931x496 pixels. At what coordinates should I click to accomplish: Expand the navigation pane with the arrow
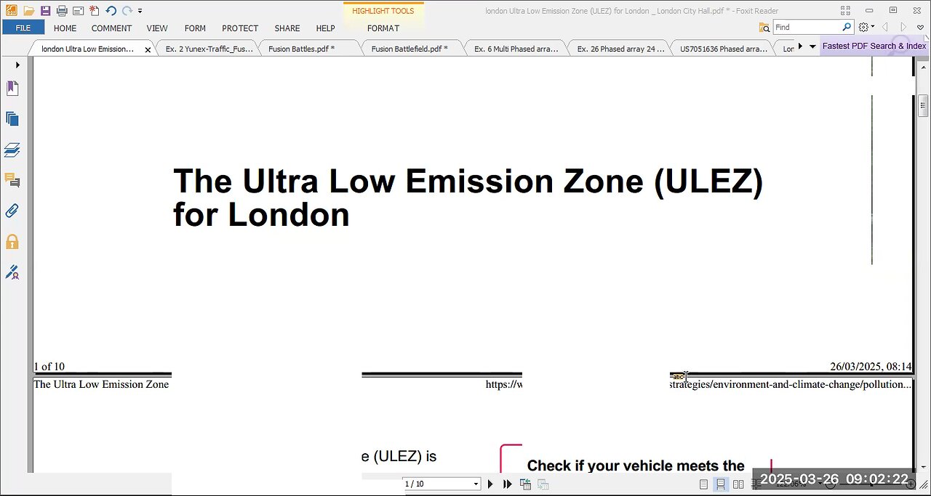click(x=17, y=65)
